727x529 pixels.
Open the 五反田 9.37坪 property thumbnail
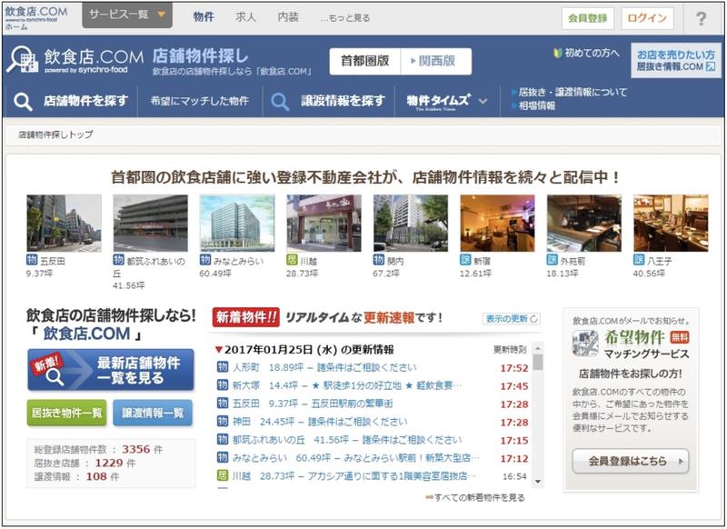(x=64, y=223)
